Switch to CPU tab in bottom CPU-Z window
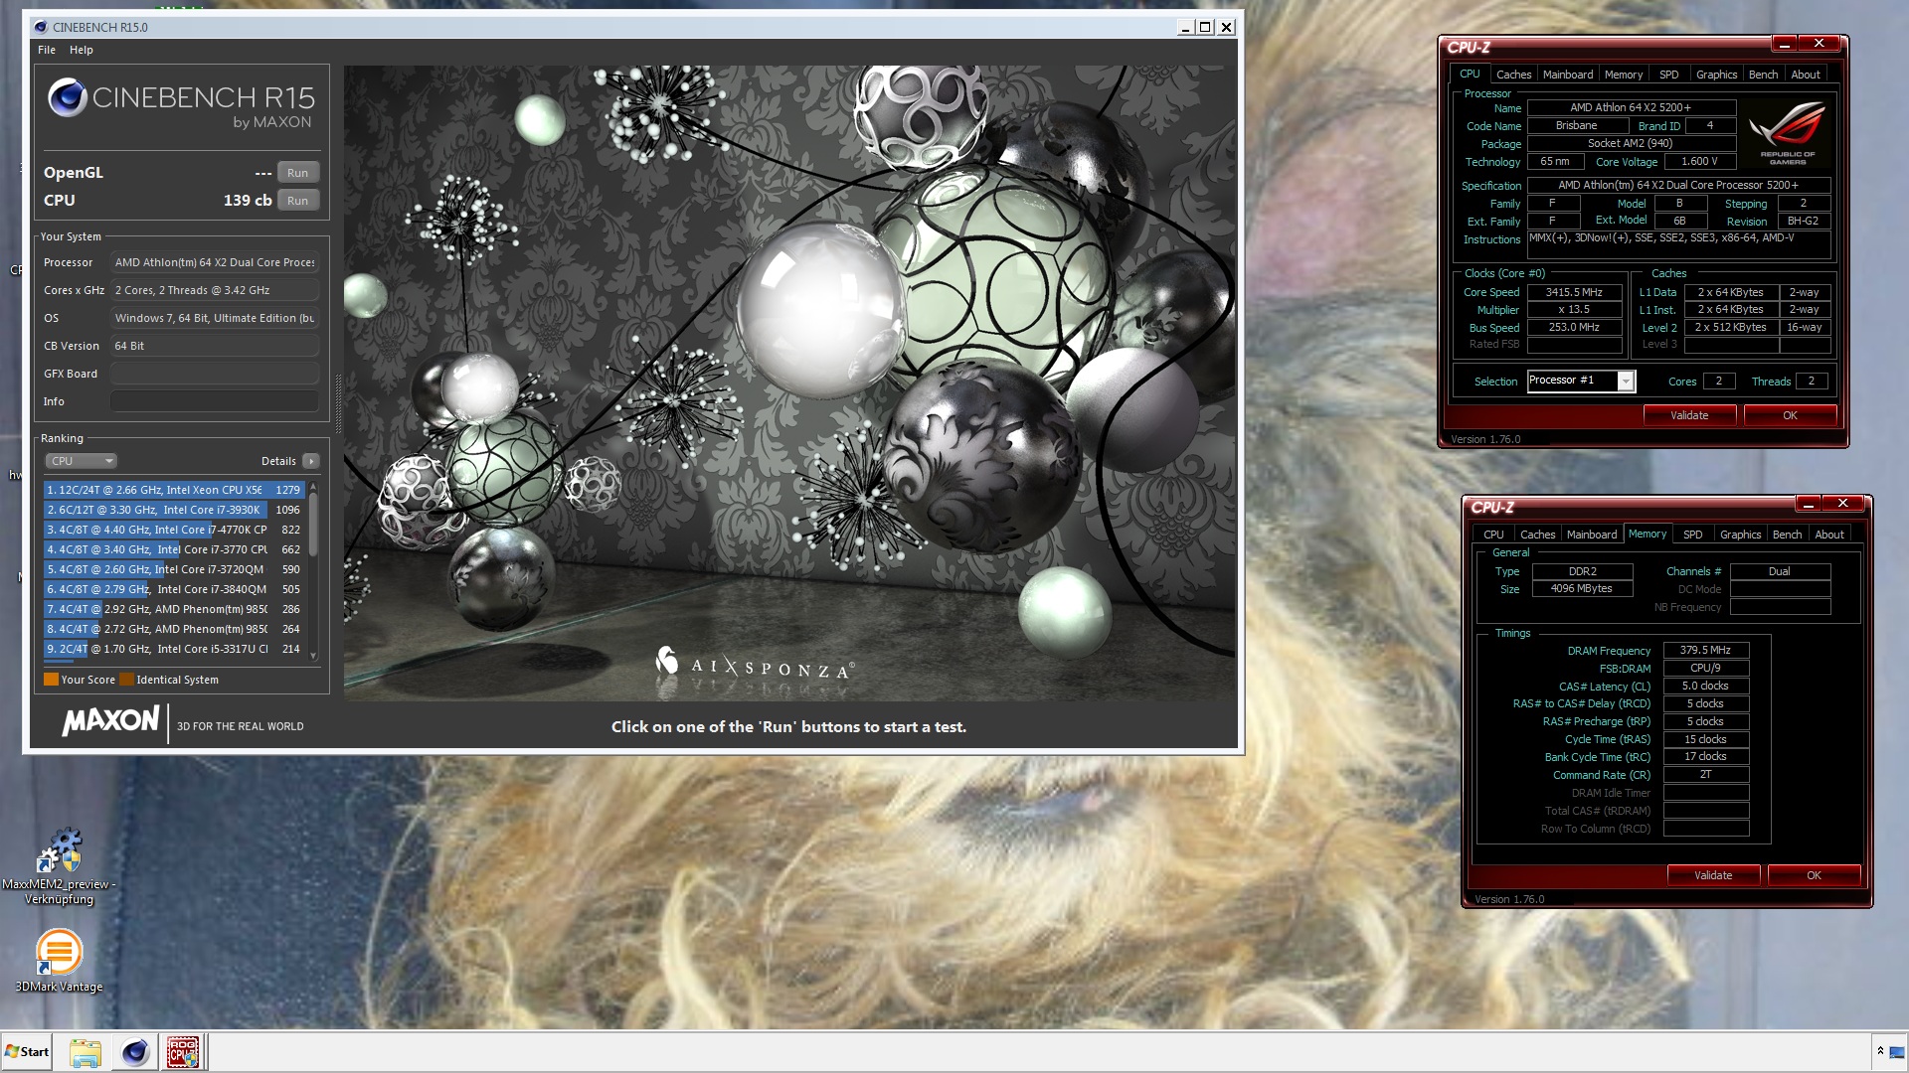The width and height of the screenshot is (1909, 1073). [x=1493, y=535]
